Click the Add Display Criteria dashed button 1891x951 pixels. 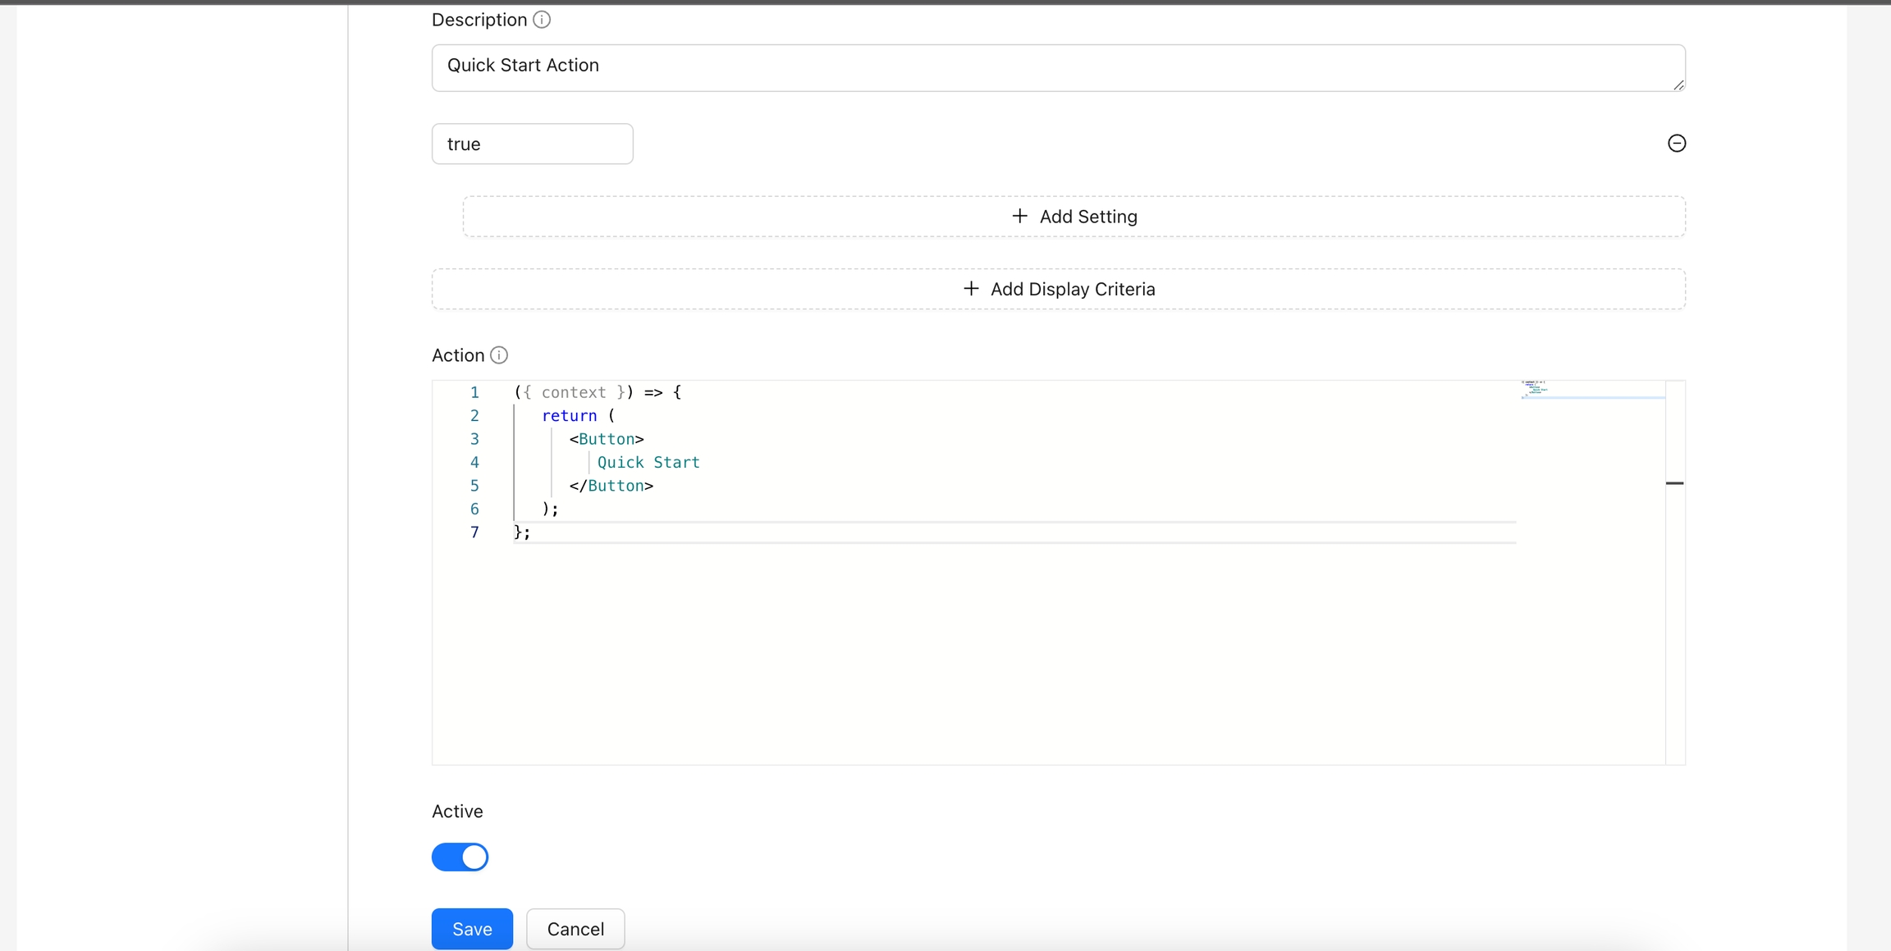1058,289
